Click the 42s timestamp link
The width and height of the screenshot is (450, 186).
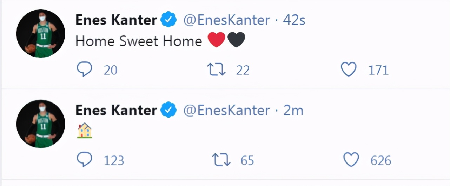[294, 20]
